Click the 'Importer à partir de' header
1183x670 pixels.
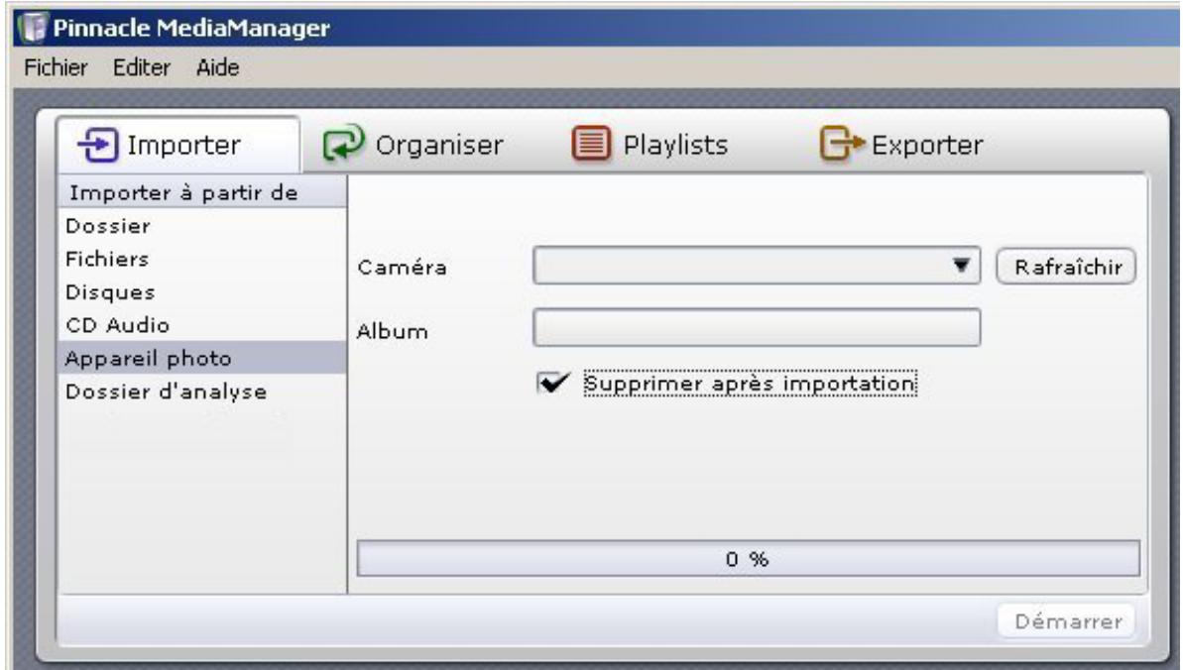(202, 192)
